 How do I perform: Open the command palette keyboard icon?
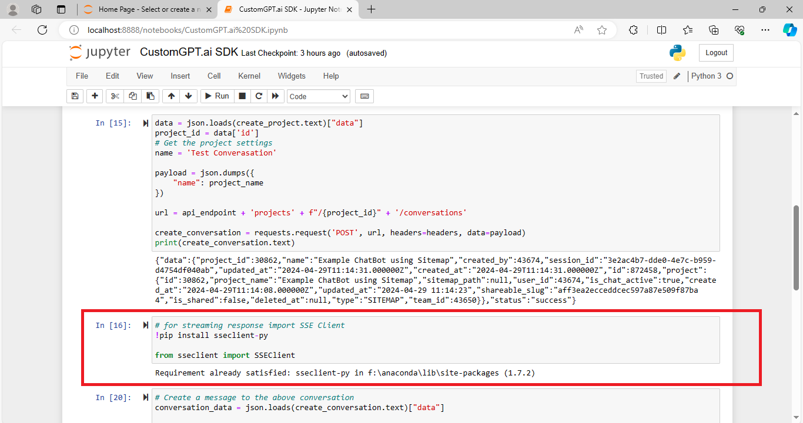point(364,96)
